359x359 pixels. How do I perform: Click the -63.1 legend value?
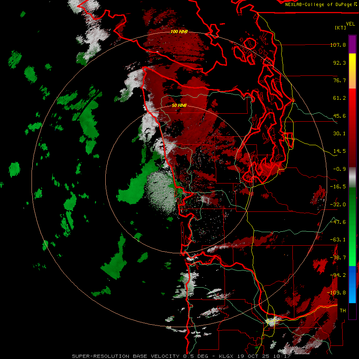click(338, 240)
